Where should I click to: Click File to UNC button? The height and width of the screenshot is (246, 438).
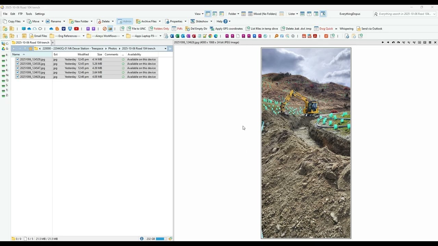pyautogui.click(x=136, y=29)
